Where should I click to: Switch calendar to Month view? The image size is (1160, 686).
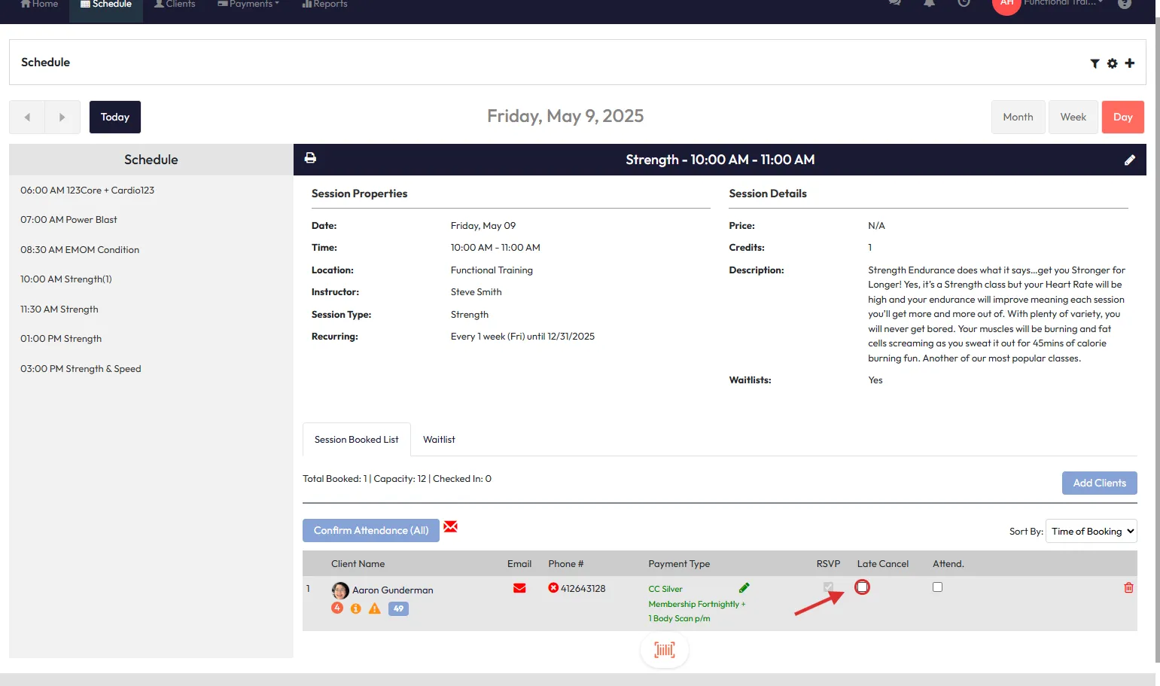point(1018,117)
